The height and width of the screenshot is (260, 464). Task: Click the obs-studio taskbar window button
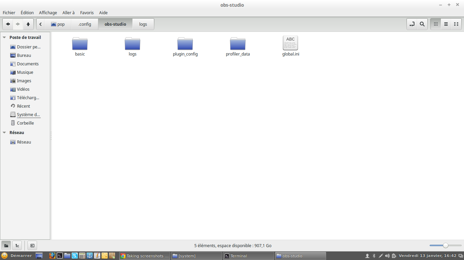tap(300, 256)
